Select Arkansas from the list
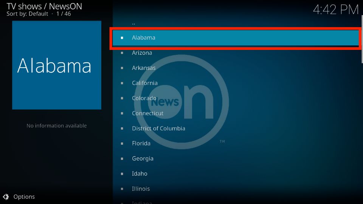The image size is (363, 204). pyautogui.click(x=236, y=68)
